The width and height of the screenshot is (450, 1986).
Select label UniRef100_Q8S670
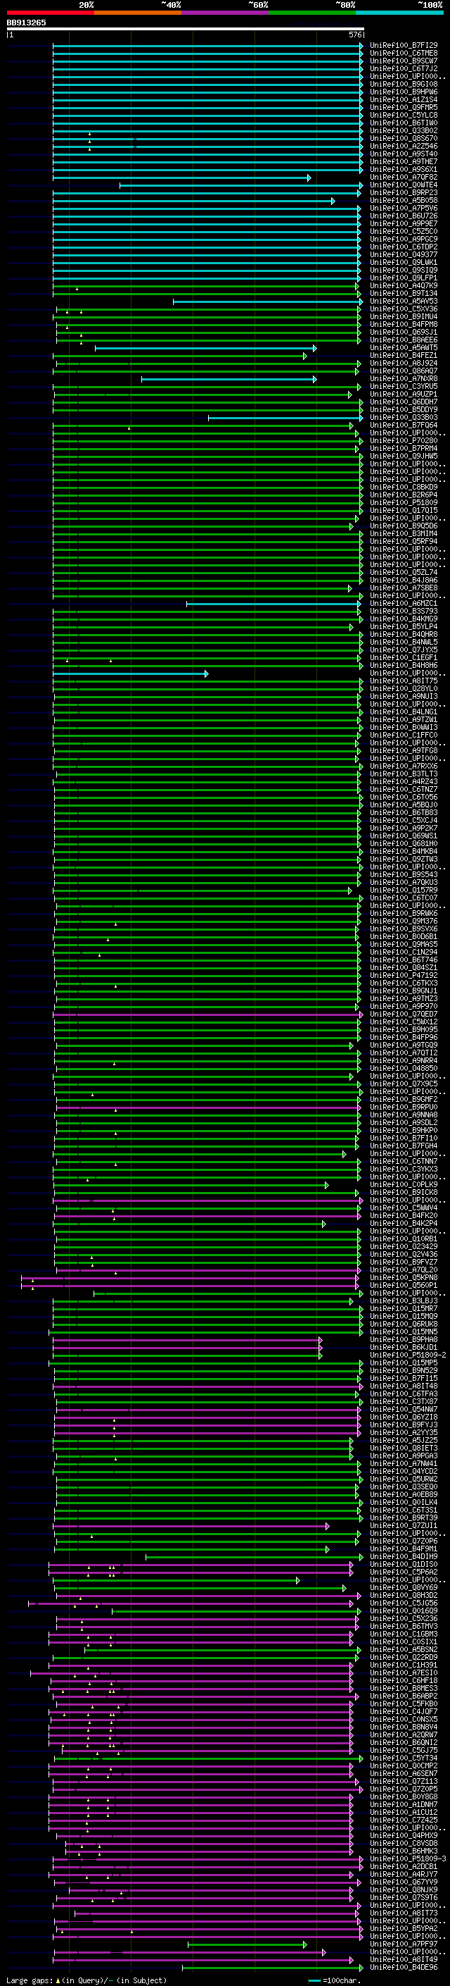pos(404,139)
